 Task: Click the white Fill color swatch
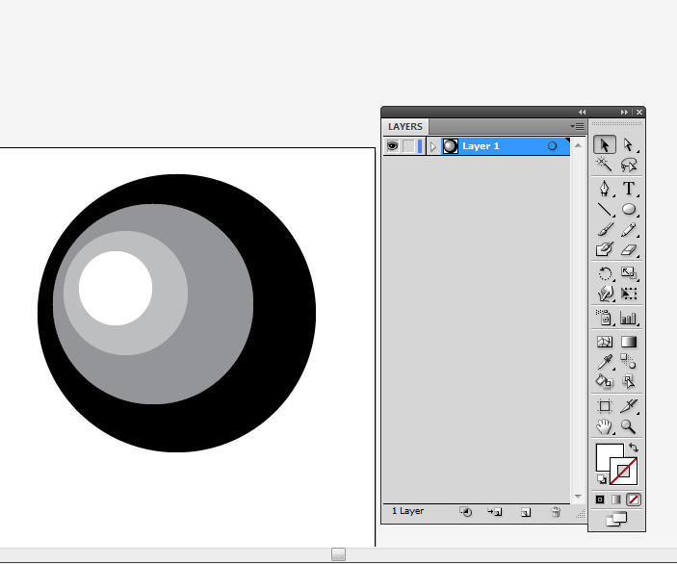pos(607,456)
